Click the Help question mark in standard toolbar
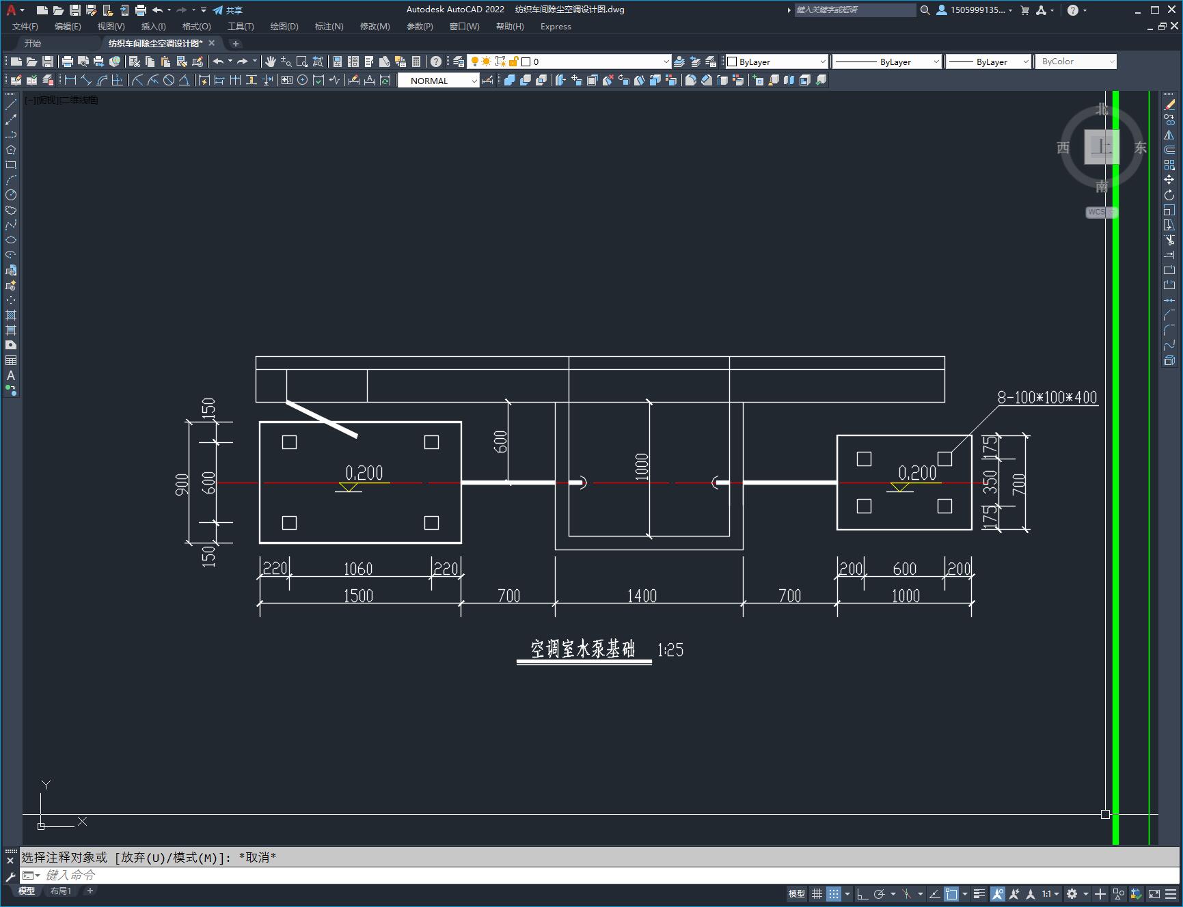 click(436, 62)
